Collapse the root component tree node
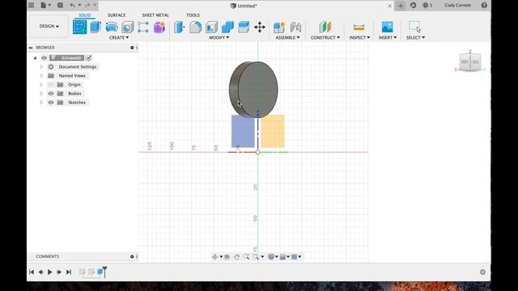 [35, 57]
